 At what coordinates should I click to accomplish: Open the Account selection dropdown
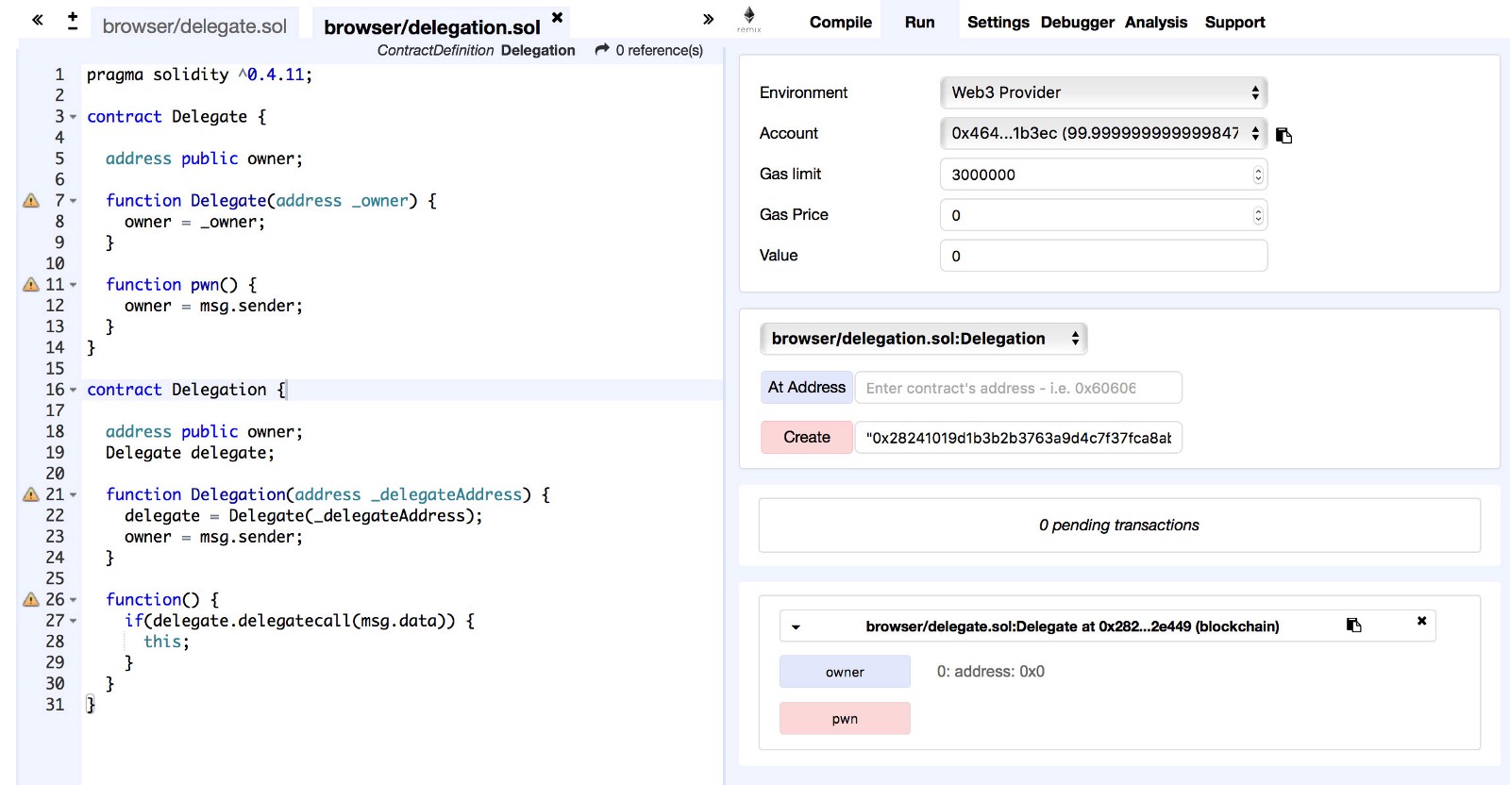tap(1102, 133)
